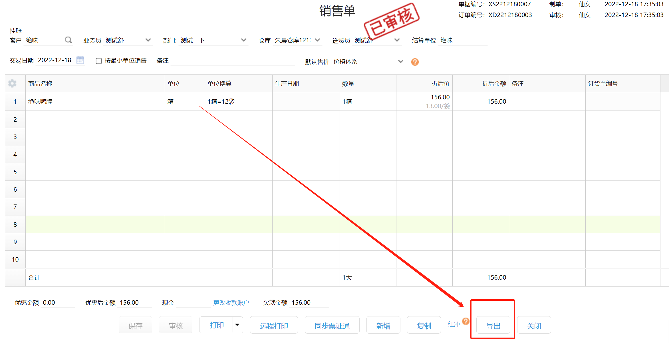Click the 单位 cell 箱 in row 1

(185, 101)
